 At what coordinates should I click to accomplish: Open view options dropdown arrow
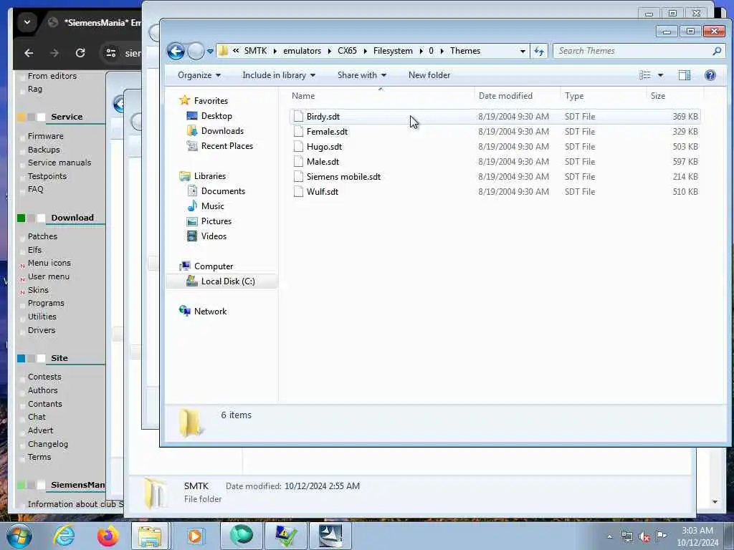tap(660, 75)
